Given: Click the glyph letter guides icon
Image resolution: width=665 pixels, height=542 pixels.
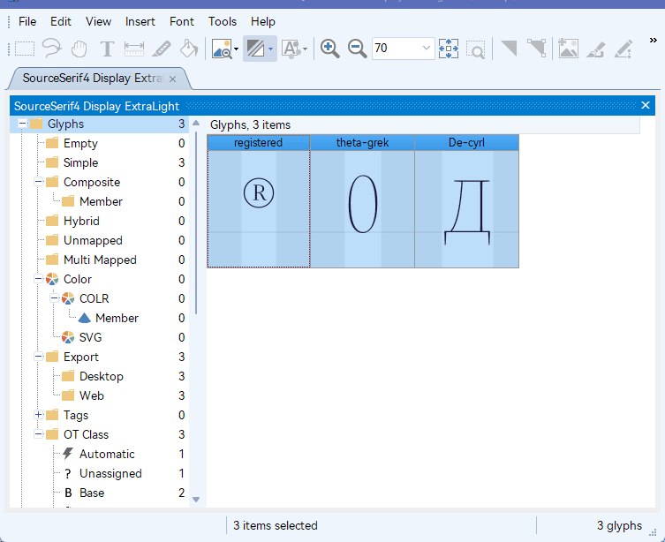Looking at the screenshot, I should tap(291, 49).
